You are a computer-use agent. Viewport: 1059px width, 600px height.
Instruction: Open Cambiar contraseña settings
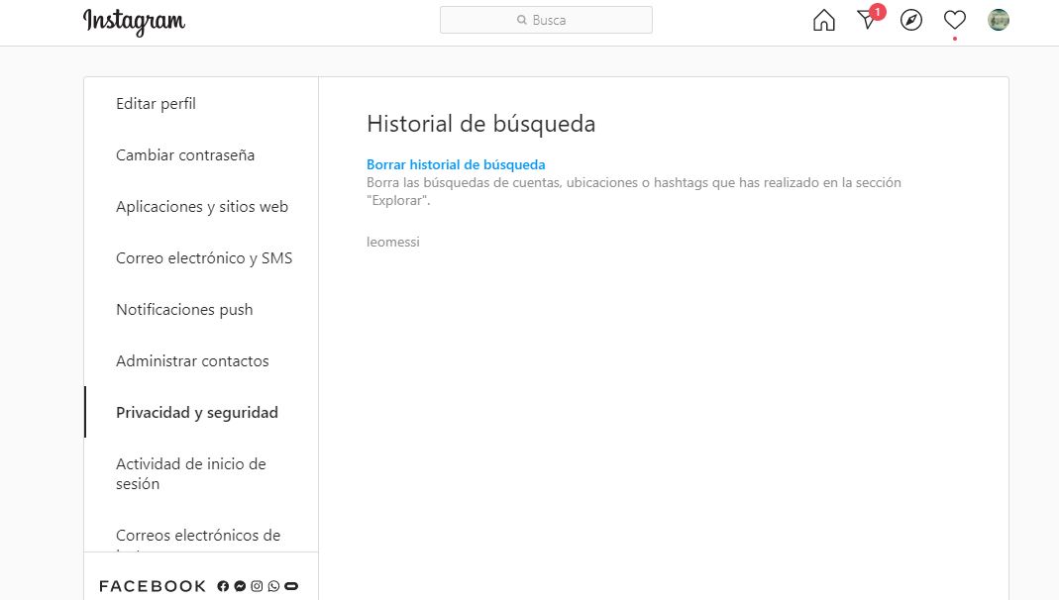pyautogui.click(x=185, y=154)
